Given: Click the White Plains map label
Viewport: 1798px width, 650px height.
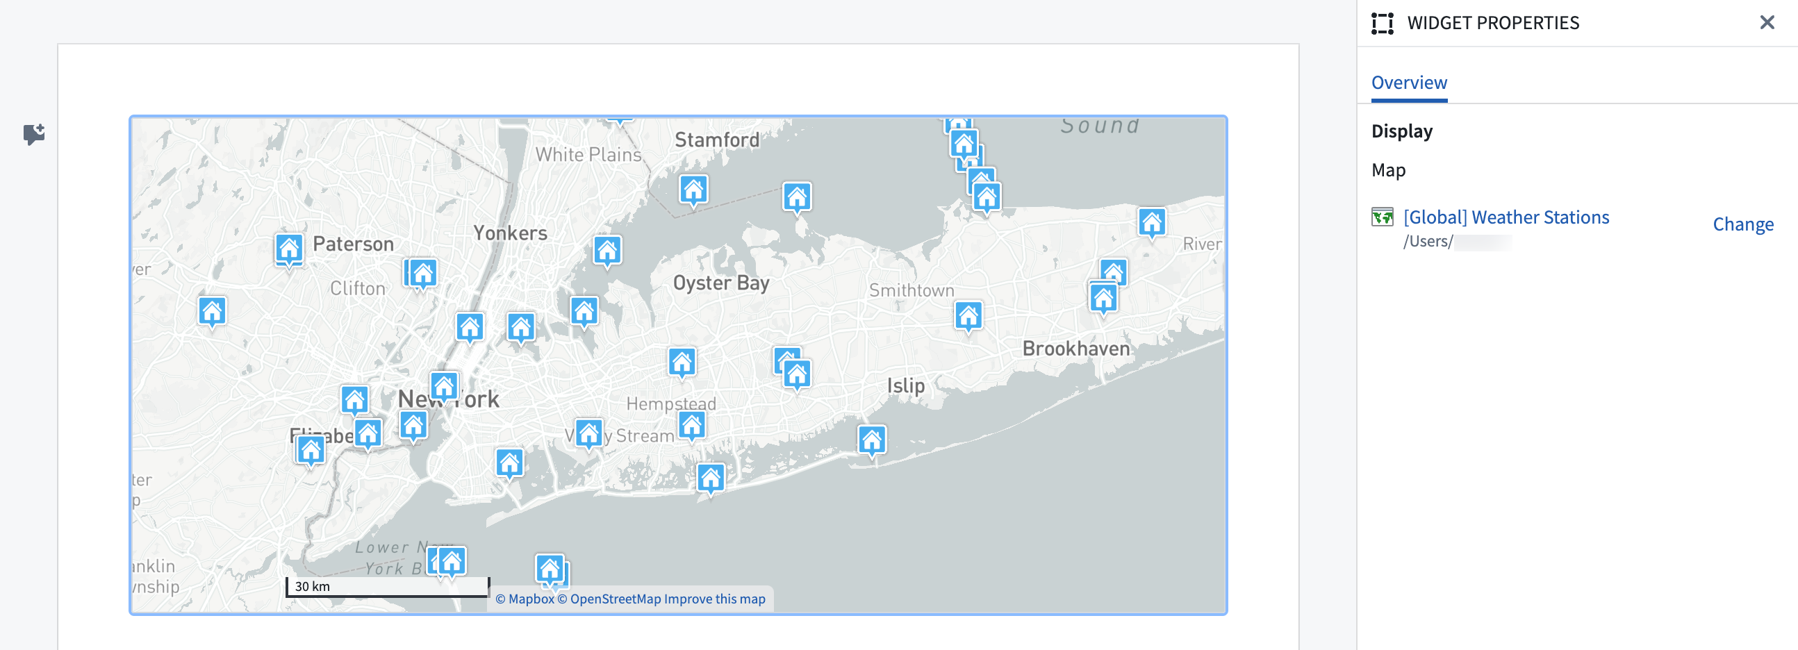Looking at the screenshot, I should pyautogui.click(x=588, y=155).
